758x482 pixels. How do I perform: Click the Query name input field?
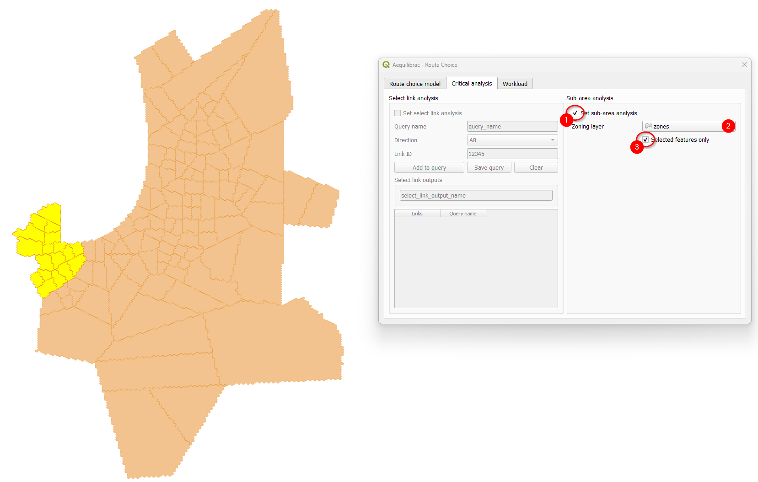512,126
